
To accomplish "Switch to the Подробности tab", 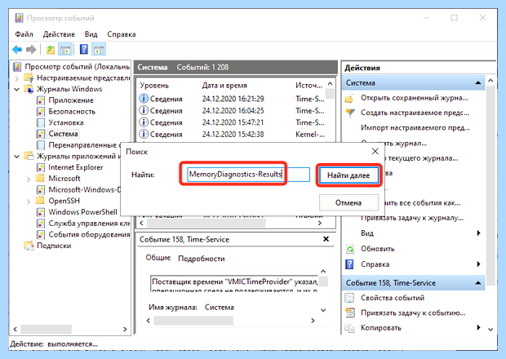I will [202, 259].
